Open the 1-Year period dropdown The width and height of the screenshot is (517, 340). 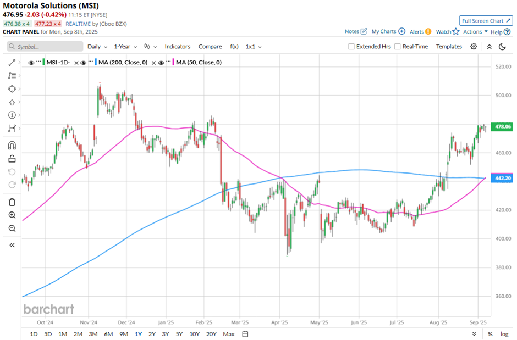point(125,47)
